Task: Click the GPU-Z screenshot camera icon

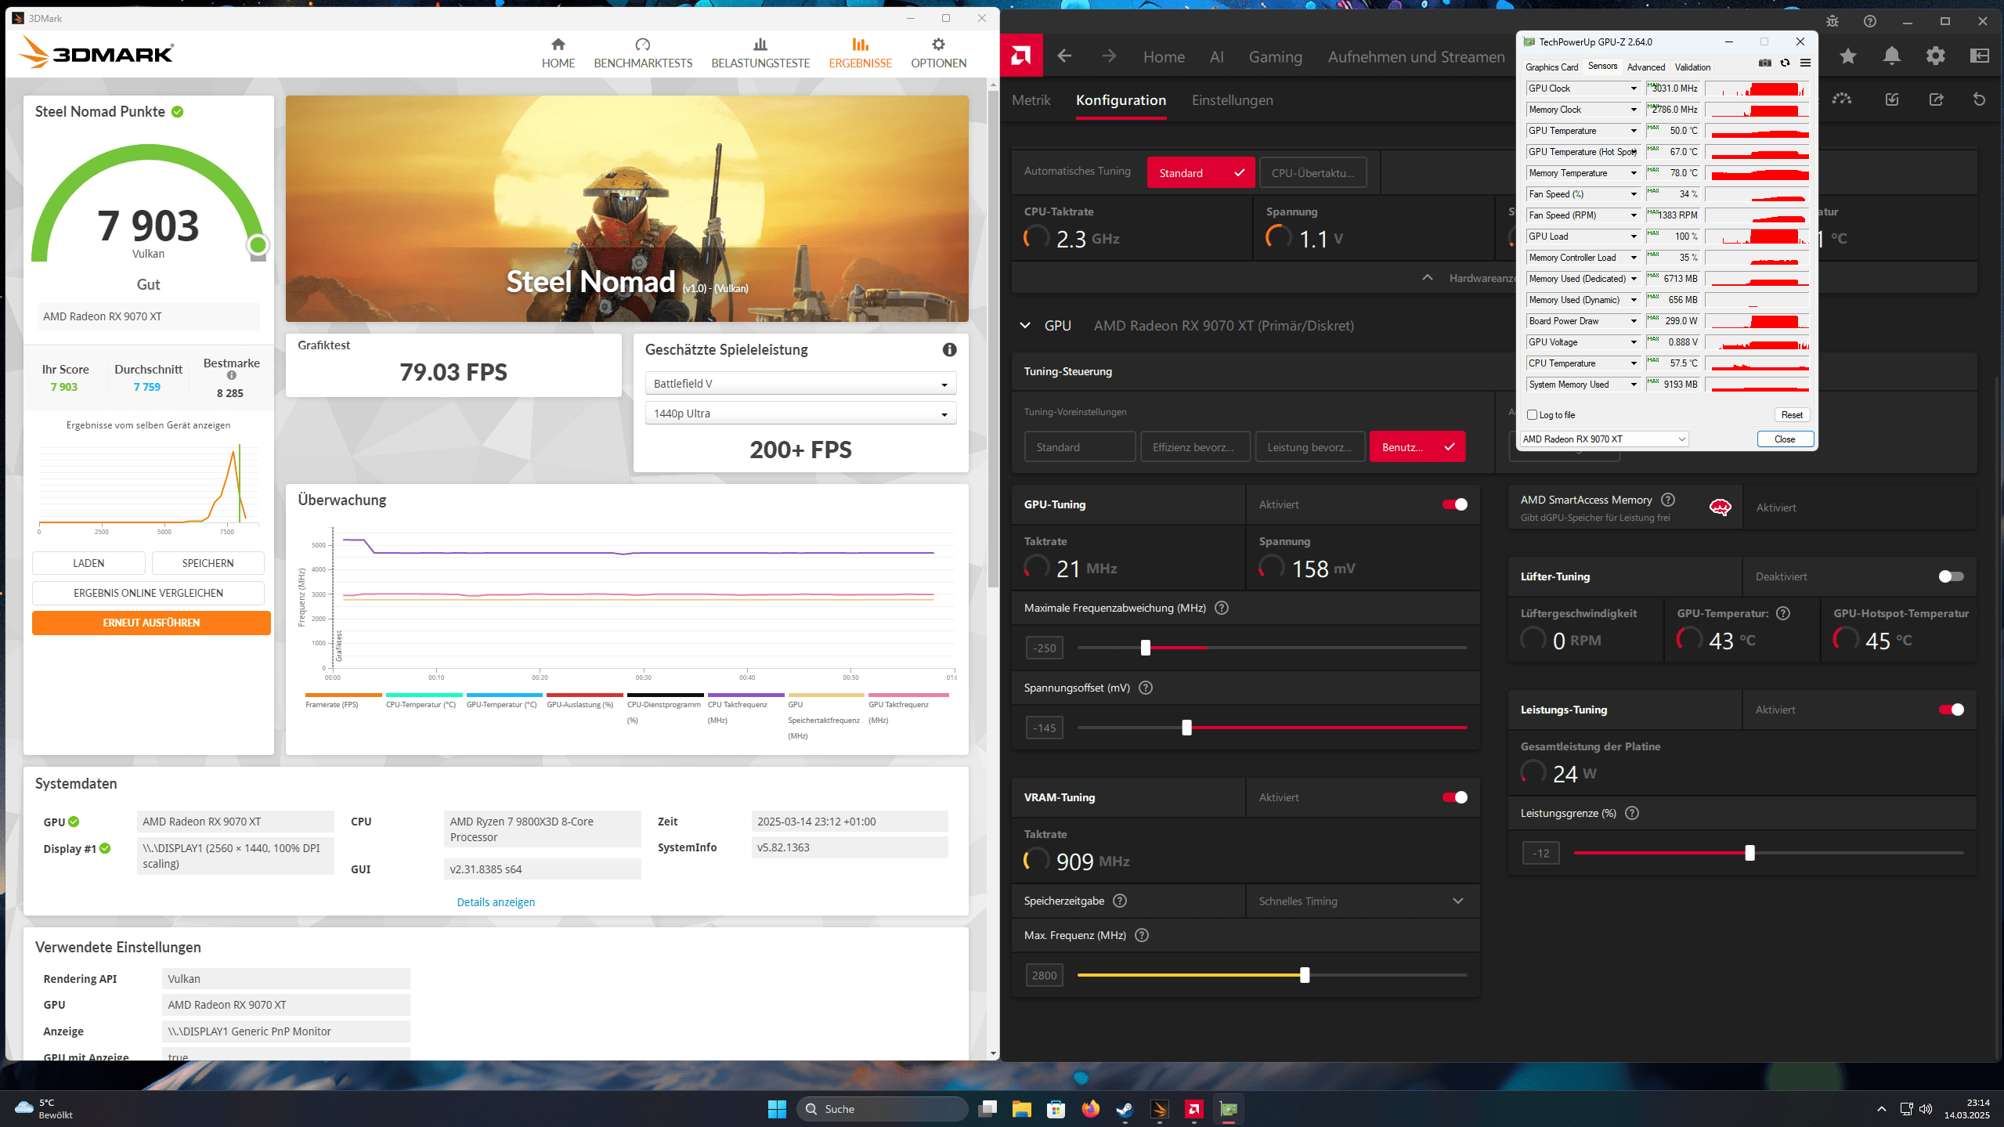Action: coord(1765,63)
